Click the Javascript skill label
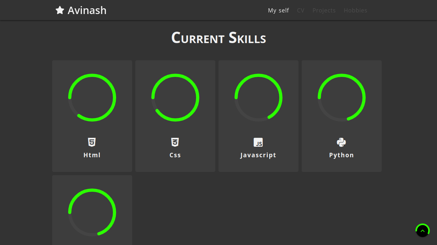The height and width of the screenshot is (245, 437). pos(258,155)
